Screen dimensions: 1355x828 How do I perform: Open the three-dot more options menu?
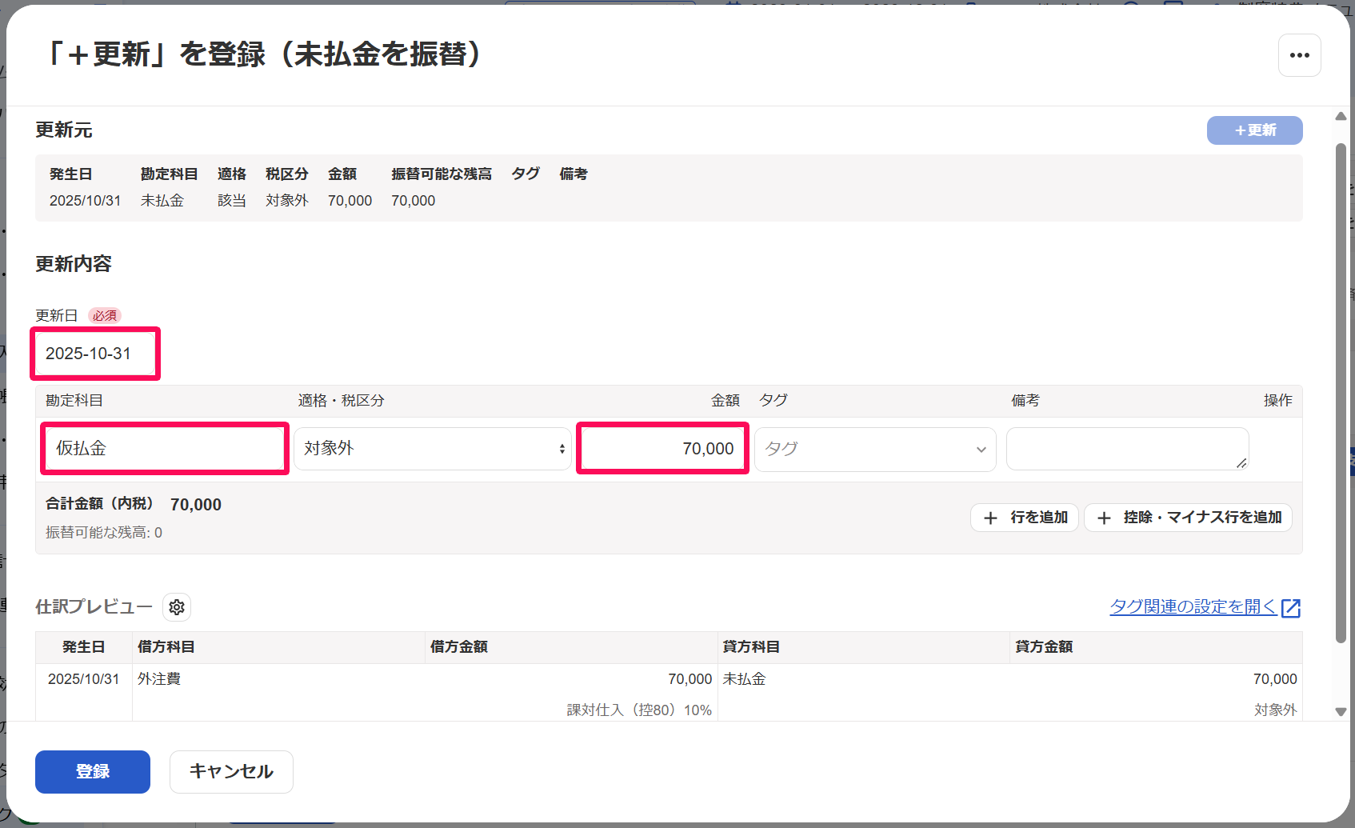pos(1299,55)
